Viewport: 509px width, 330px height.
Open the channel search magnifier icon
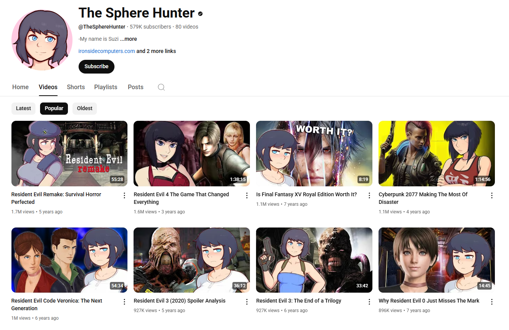coord(161,87)
